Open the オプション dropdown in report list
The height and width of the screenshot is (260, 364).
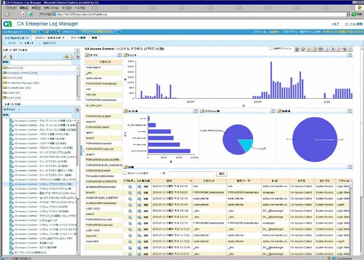12,110
